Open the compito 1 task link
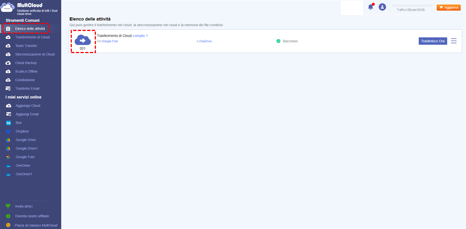 click(140, 36)
